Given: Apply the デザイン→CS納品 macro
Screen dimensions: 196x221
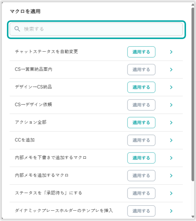Looking at the screenshot, I should [x=141, y=87].
